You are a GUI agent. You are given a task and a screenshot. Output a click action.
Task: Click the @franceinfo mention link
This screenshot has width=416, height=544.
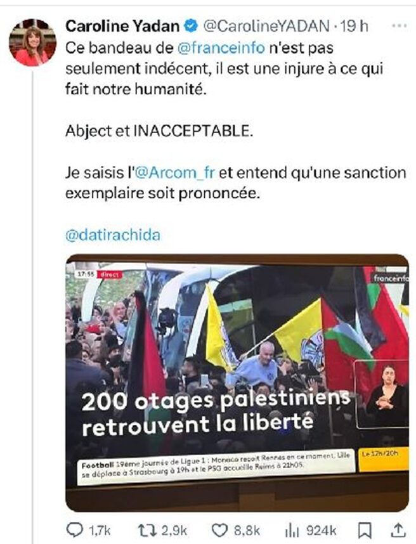click(x=221, y=48)
